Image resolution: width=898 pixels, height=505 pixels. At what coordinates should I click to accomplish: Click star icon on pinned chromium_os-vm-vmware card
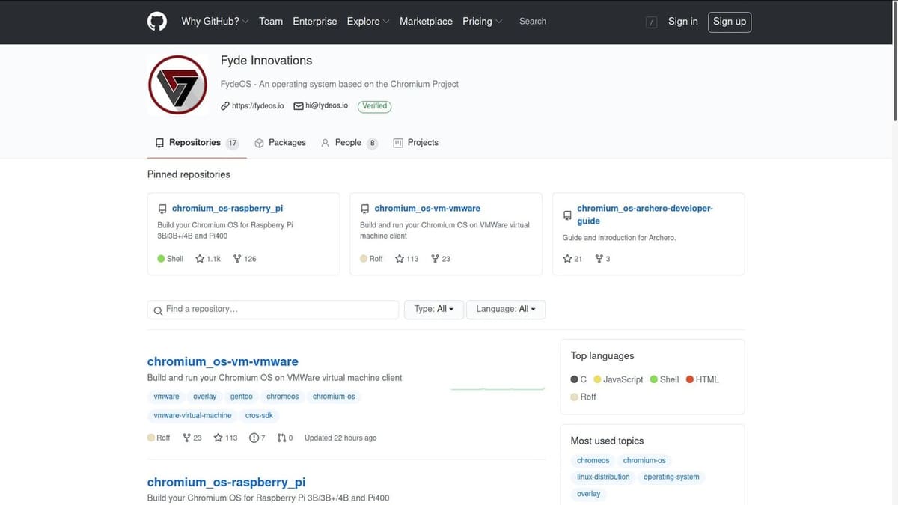400,259
